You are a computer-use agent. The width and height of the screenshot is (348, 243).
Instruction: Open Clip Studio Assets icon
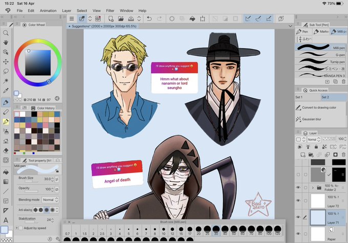pos(98,19)
